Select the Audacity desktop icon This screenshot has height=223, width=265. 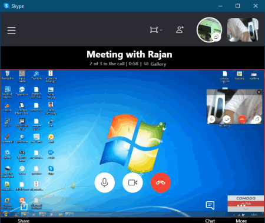7,108
